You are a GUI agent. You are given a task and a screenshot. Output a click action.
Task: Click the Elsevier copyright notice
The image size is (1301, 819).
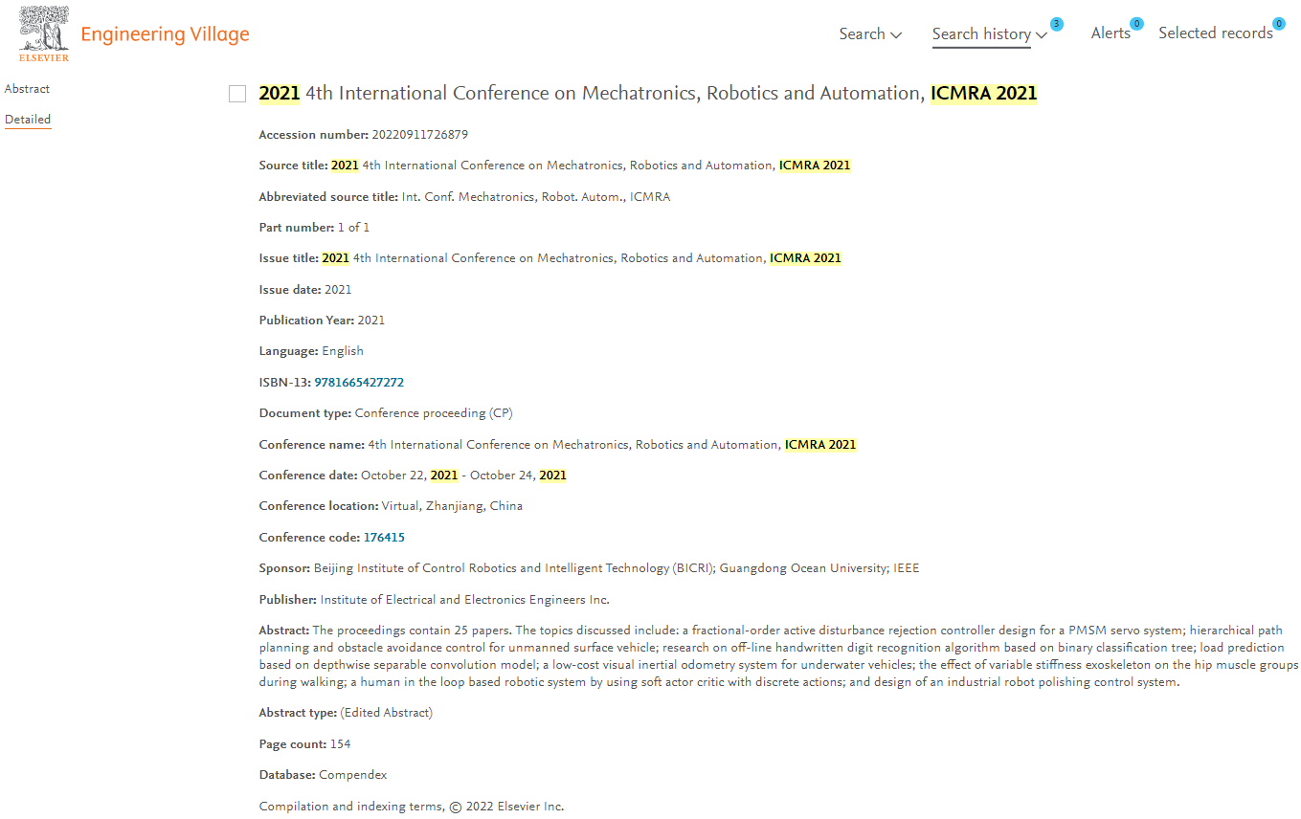coord(412,807)
